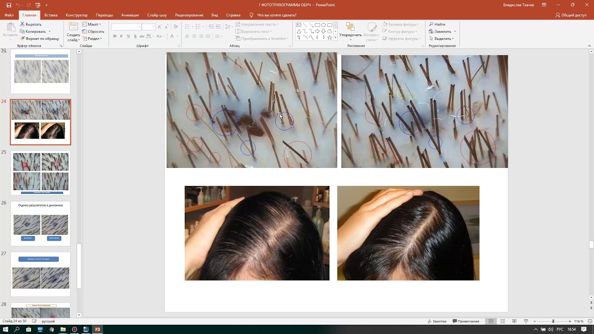This screenshot has height=334, width=594.
Task: Save the presentation with the floppy disk icon
Action: coord(9,5)
